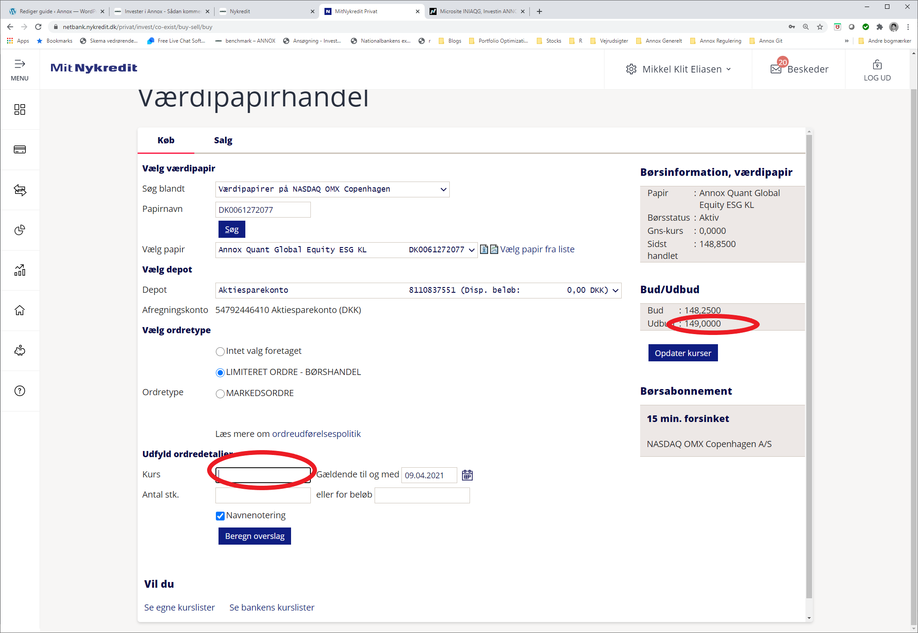This screenshot has width=918, height=633.
Task: Click the settings gear beside user name
Action: point(631,69)
